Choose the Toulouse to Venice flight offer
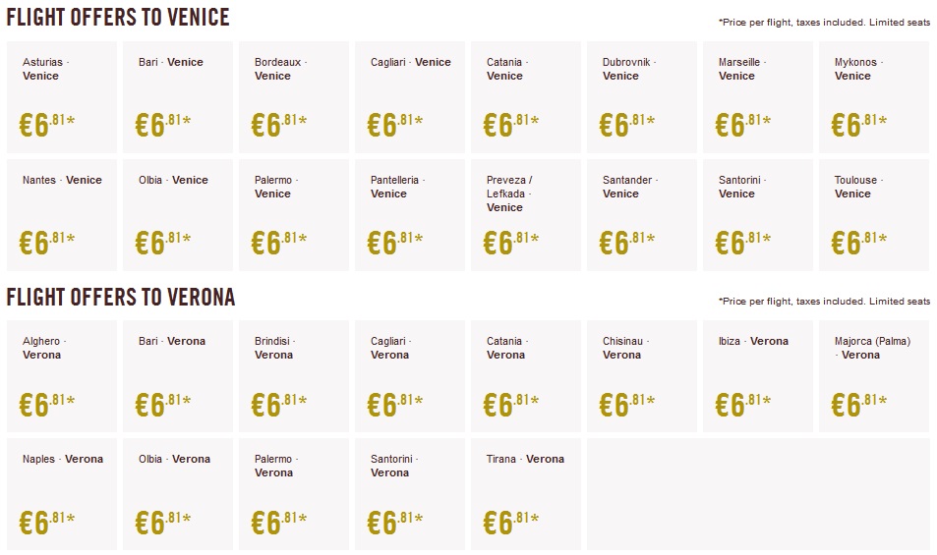This screenshot has height=555, width=937. 873,214
